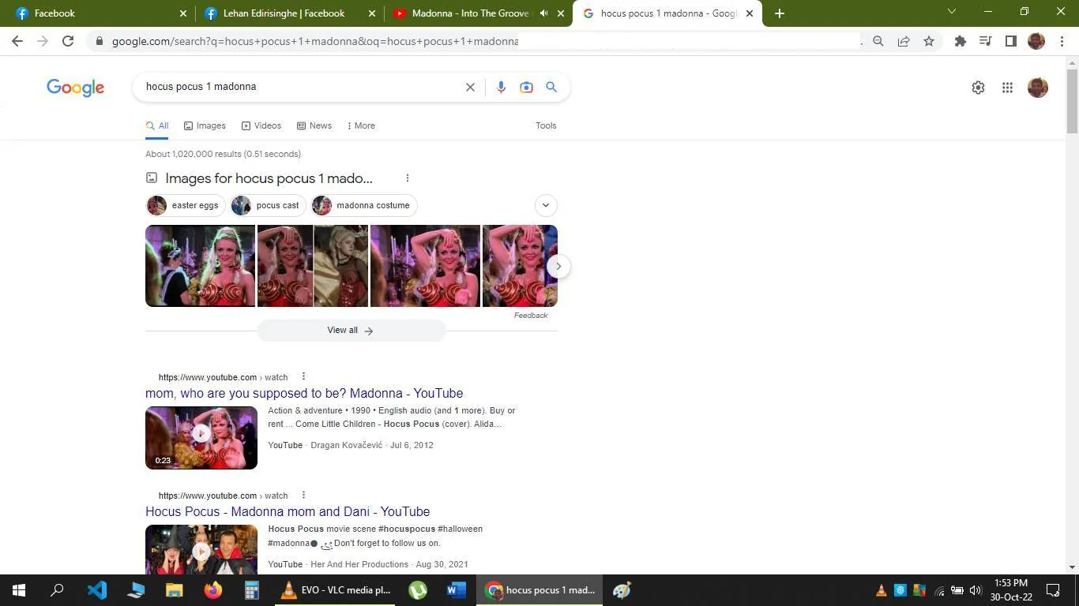Show next images in the carousel

tap(558, 266)
